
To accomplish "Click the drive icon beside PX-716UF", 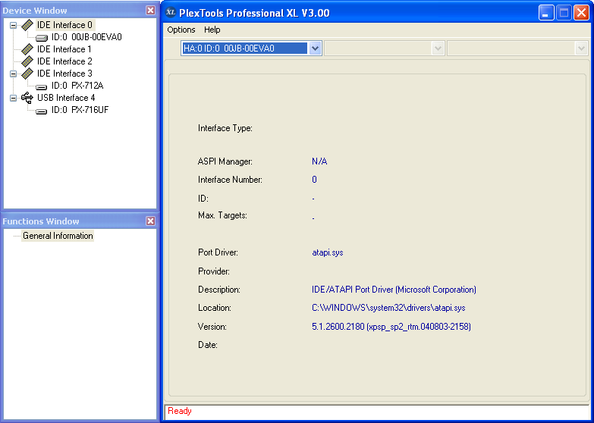I will [42, 110].
